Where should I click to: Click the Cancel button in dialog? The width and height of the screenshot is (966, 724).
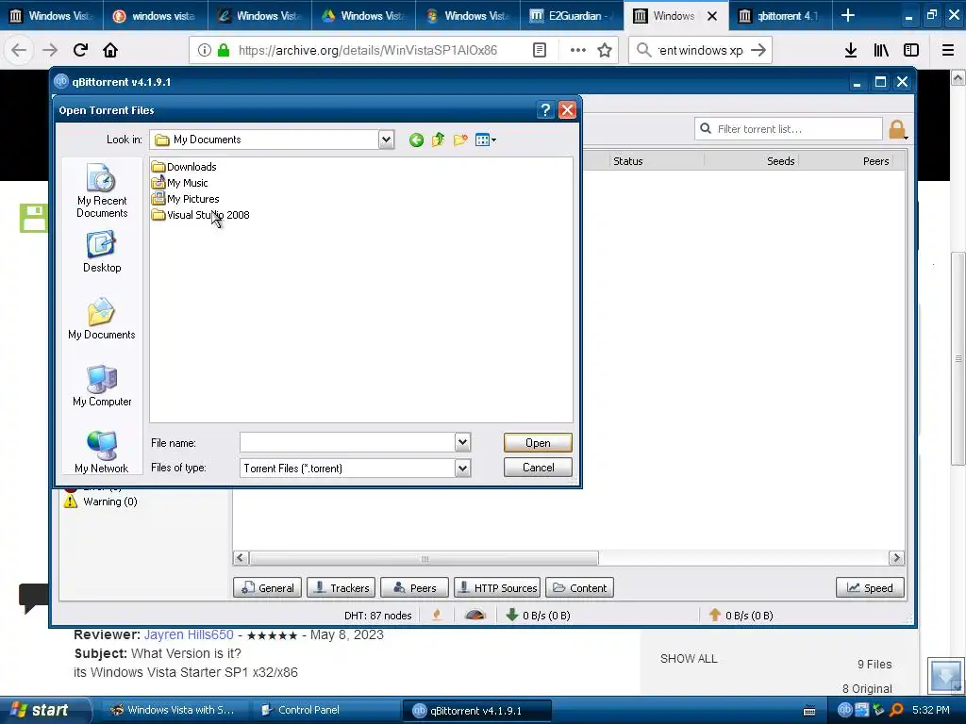(x=538, y=468)
